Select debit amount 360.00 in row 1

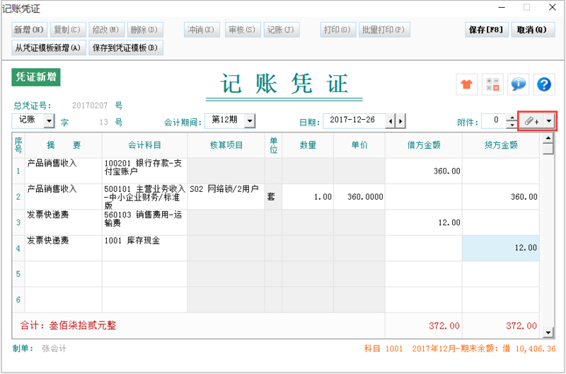[x=423, y=171]
